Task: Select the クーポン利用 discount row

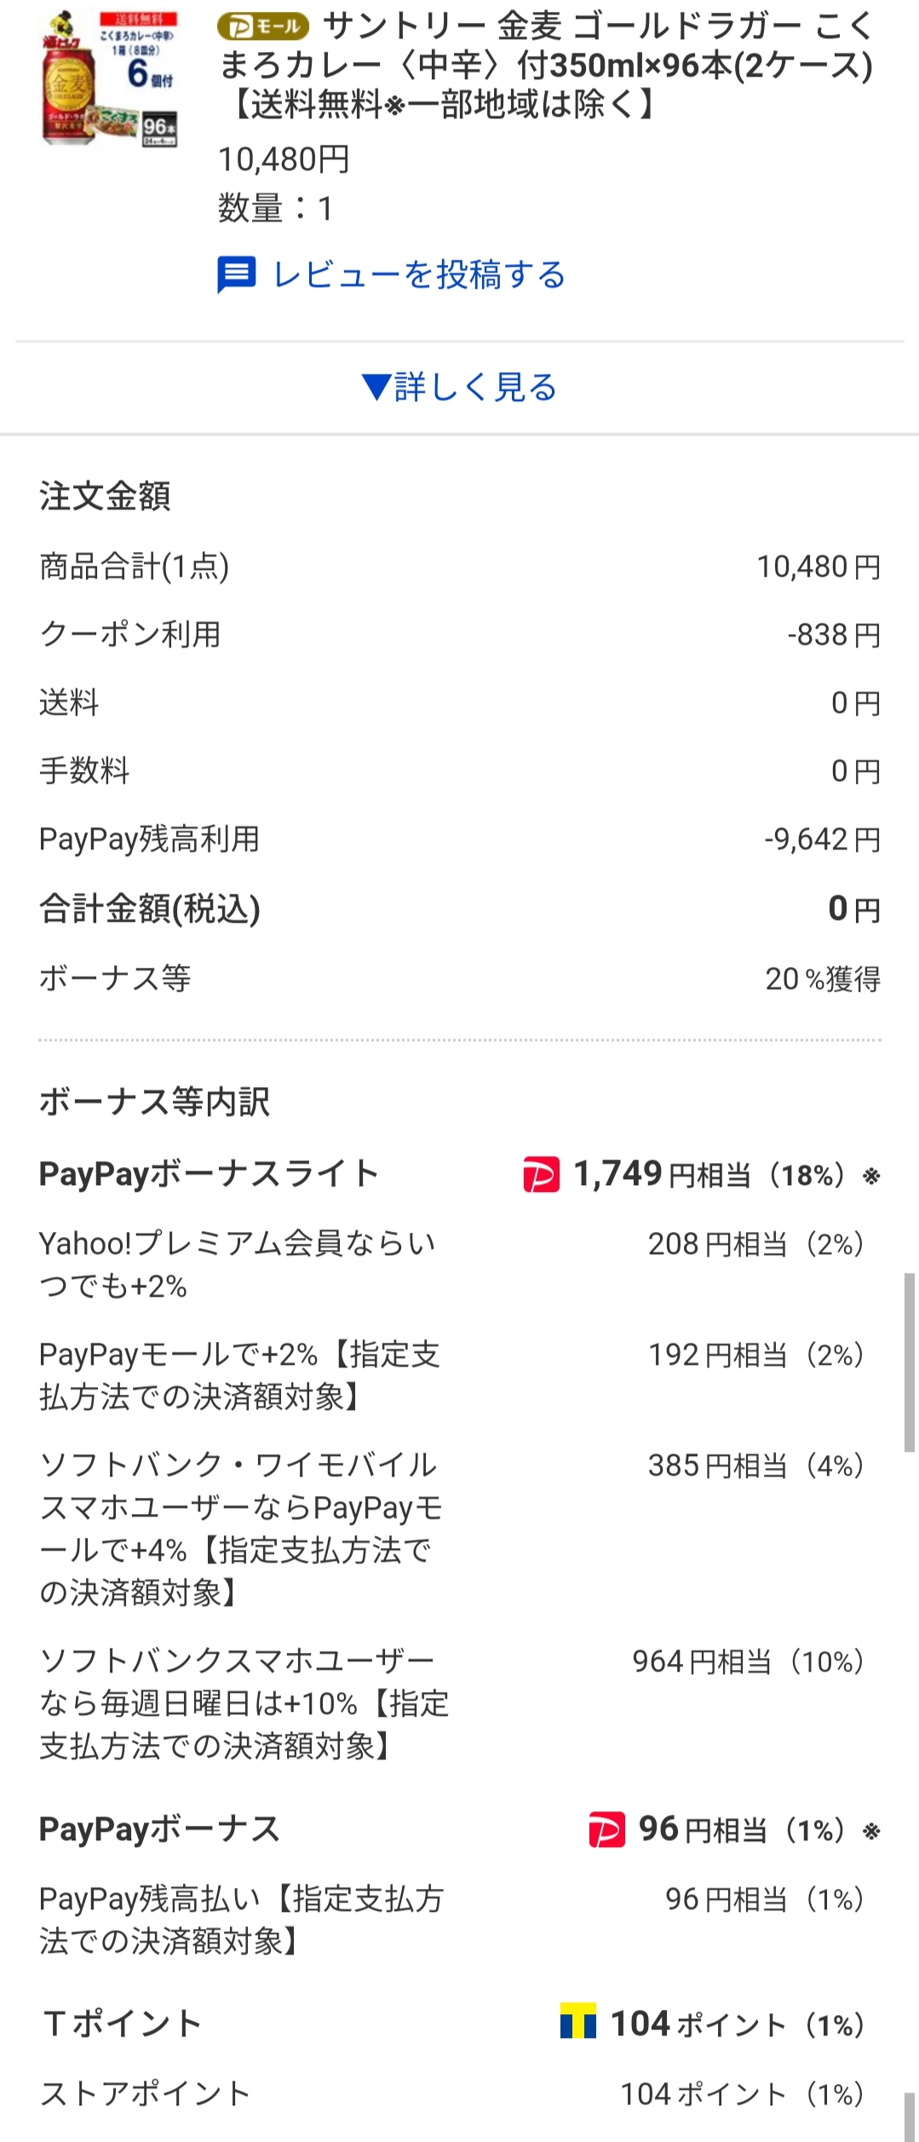Action: tap(459, 635)
